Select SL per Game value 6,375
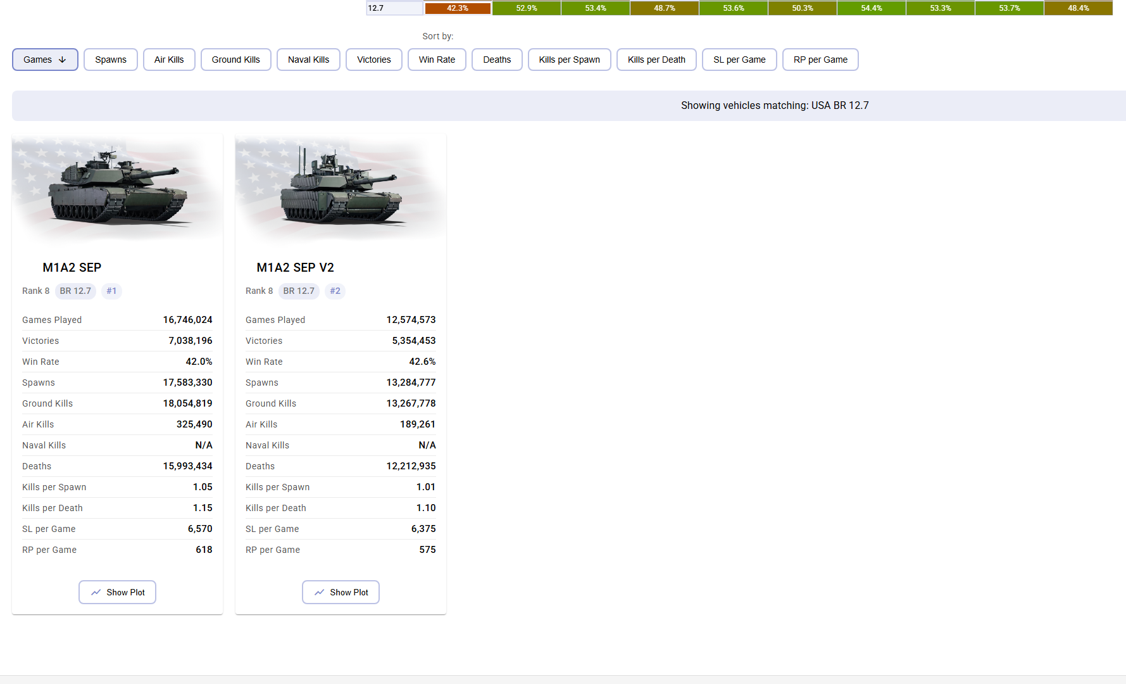Viewport: 1126px width, 684px height. (423, 529)
